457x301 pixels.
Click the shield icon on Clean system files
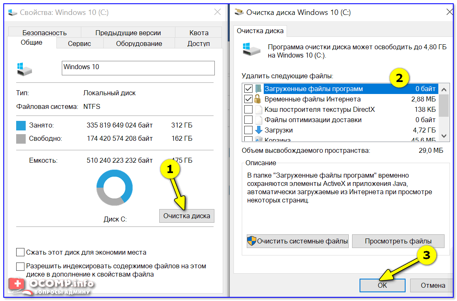252,241
